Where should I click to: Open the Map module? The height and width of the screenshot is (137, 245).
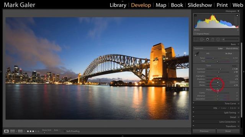point(161,5)
